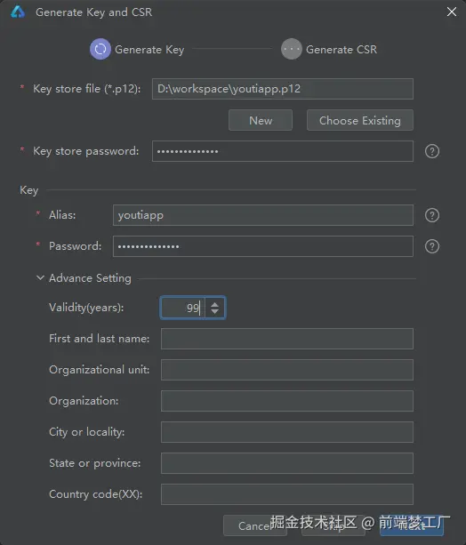The width and height of the screenshot is (466, 545).
Task: Increase validity years with up arrow
Action: 214,304
